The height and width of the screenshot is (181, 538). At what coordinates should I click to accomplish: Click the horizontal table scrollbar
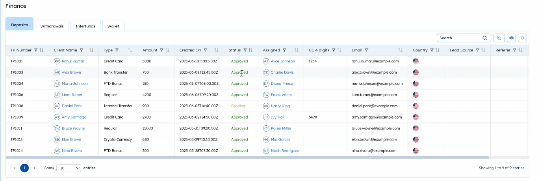pyautogui.click(x=247, y=157)
